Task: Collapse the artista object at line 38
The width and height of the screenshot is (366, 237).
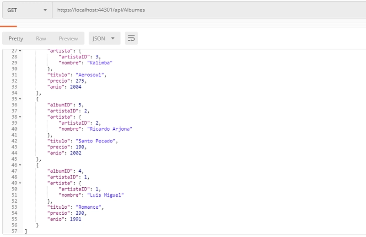Action: point(20,117)
